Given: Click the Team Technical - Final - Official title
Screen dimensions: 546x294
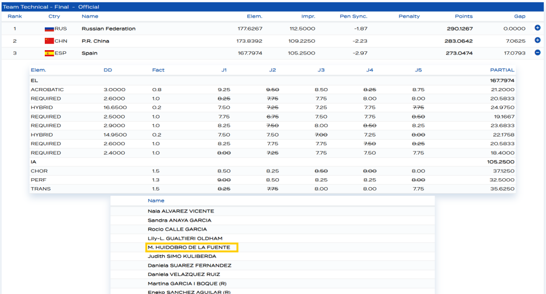Looking at the screenshot, I should tap(51, 6).
